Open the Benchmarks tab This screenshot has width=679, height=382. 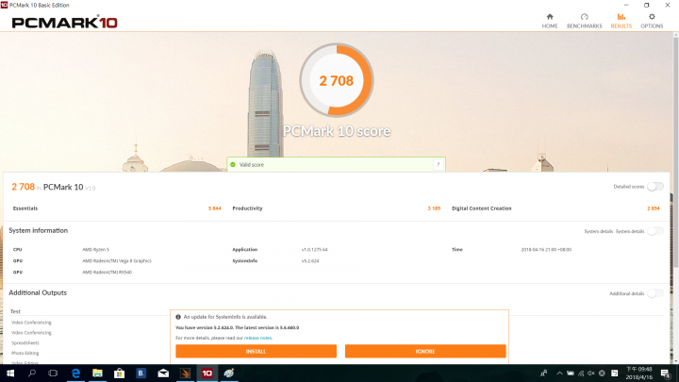point(584,21)
